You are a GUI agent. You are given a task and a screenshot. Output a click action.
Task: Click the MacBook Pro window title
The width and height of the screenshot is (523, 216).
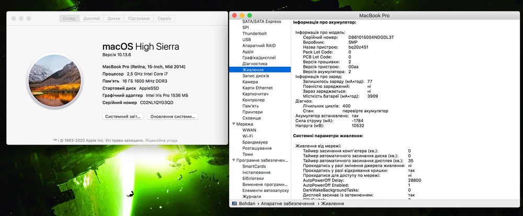coord(374,16)
